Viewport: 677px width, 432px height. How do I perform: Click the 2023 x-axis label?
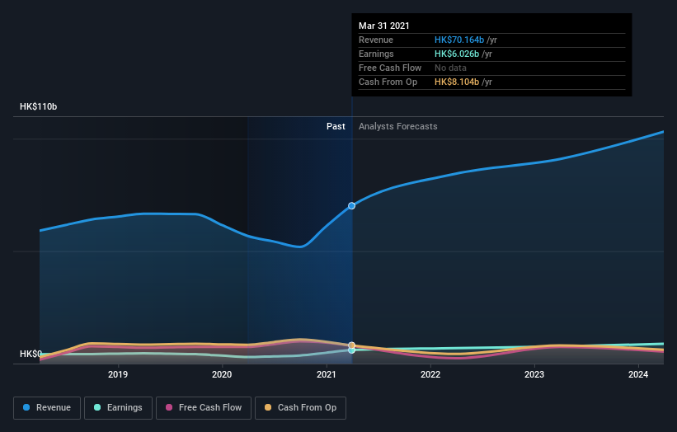(534, 374)
